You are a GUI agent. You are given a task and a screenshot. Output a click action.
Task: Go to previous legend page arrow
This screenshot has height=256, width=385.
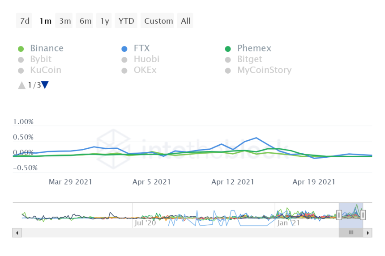tap(21, 85)
